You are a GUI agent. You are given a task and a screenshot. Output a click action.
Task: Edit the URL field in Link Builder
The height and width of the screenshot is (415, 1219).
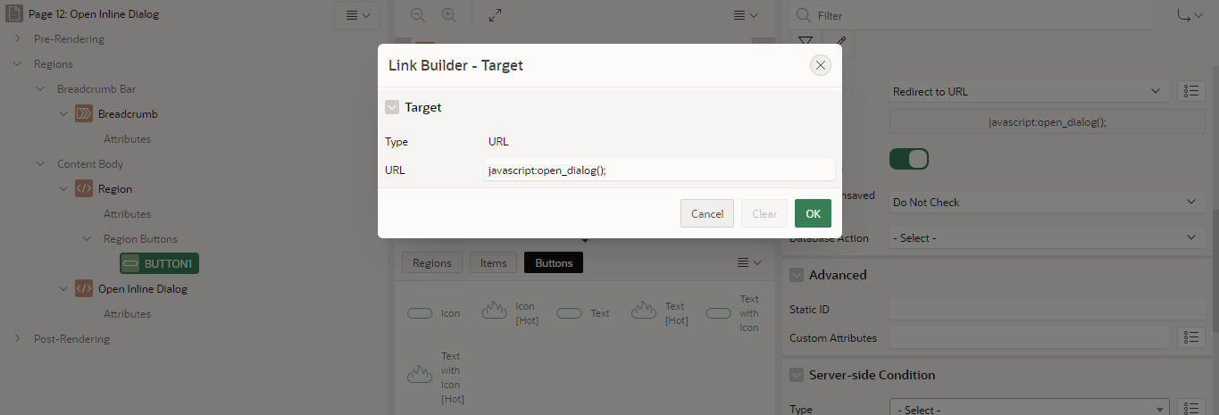click(x=659, y=170)
